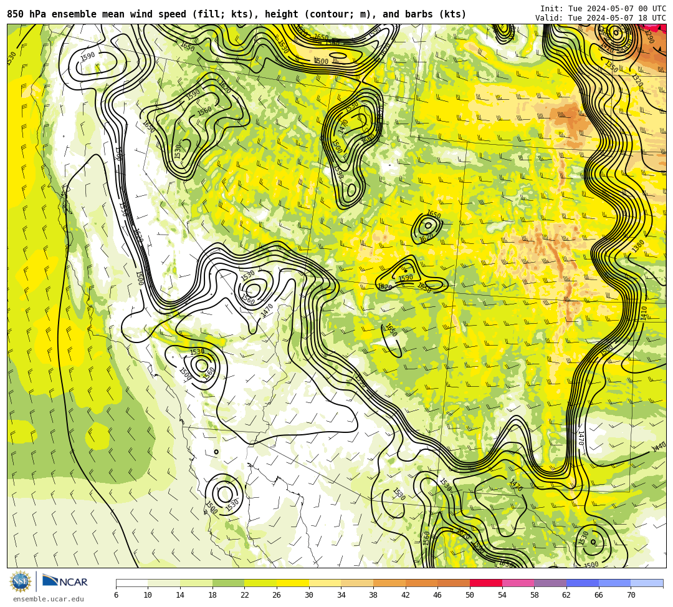
Task: Pick the burnt orange 46–50 kts swatch
Action: (454, 583)
